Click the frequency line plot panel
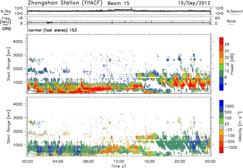Image resolution: width=243 pixels, height=168 pixels. click(119, 21)
